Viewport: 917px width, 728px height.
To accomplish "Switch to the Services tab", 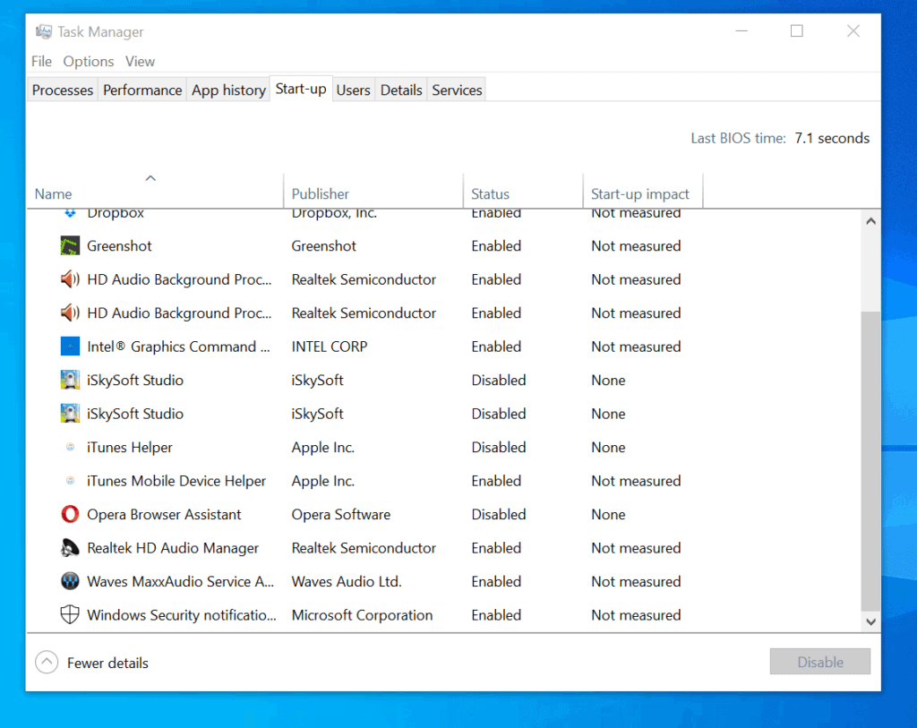I will point(456,89).
